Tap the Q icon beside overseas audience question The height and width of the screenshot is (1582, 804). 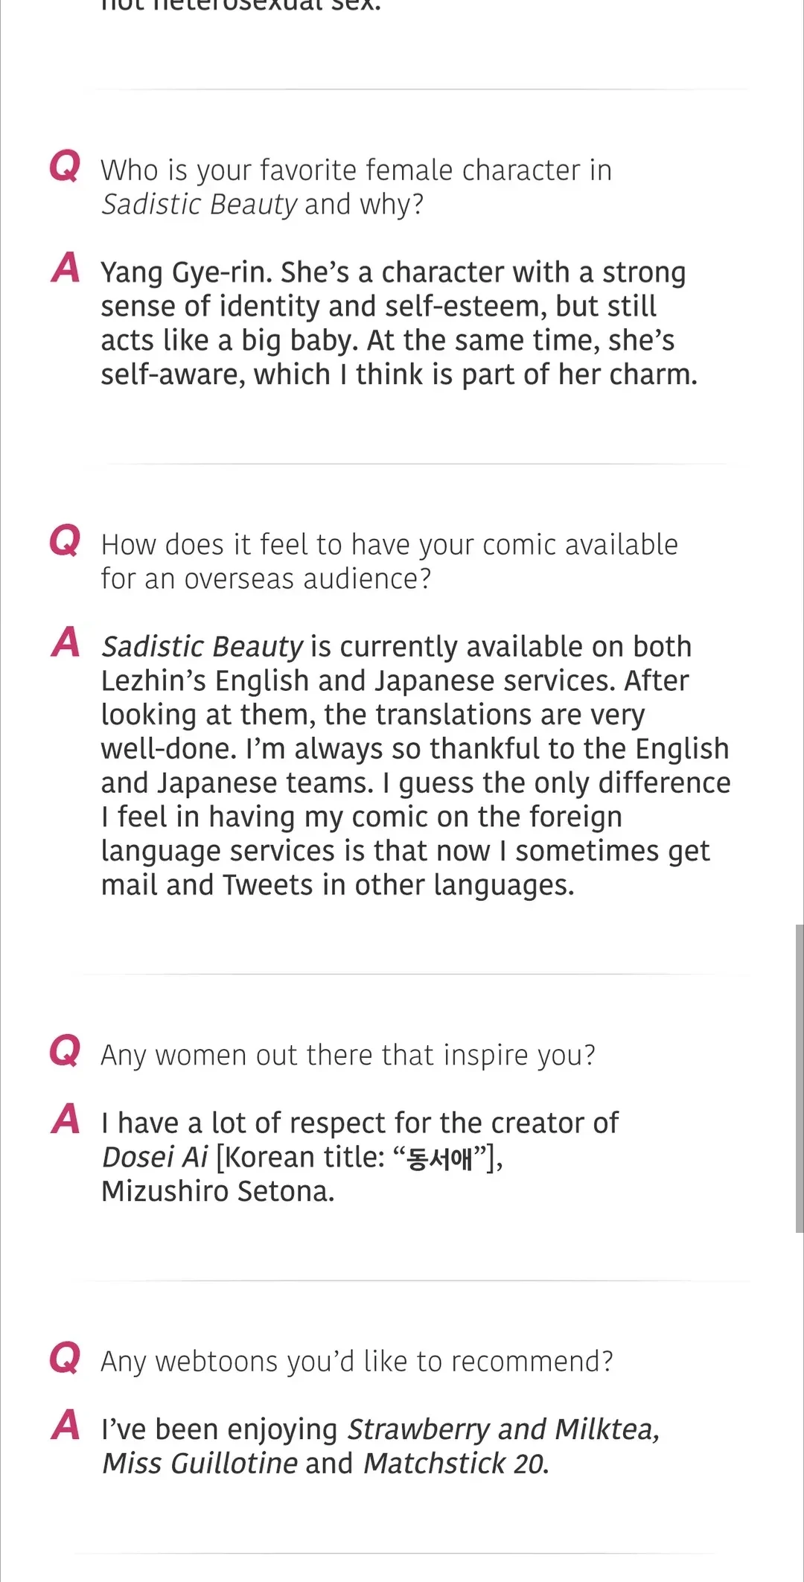click(x=65, y=540)
